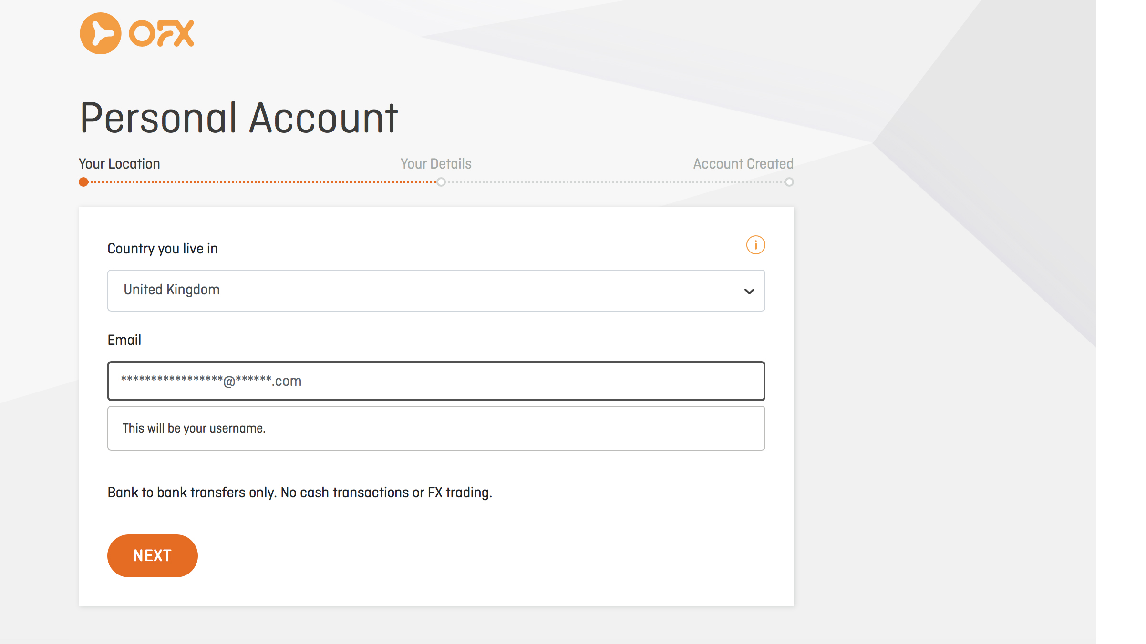Click the Your Details progress dot
The width and height of the screenshot is (1146, 644).
tap(441, 182)
